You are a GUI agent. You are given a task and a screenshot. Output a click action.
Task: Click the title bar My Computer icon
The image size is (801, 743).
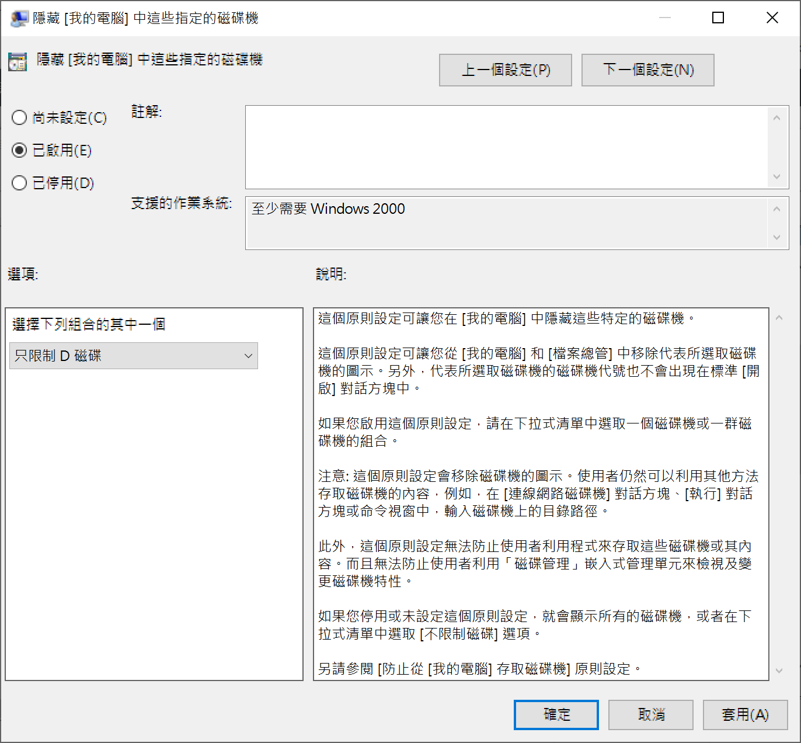tap(19, 18)
